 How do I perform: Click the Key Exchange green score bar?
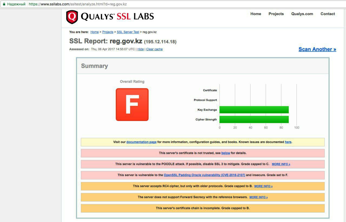pyautogui.click(x=254, y=110)
